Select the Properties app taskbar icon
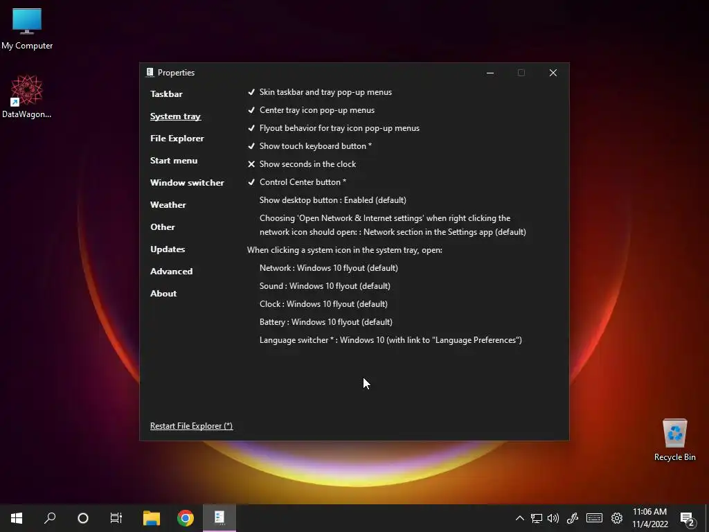The width and height of the screenshot is (709, 532). tap(219, 517)
